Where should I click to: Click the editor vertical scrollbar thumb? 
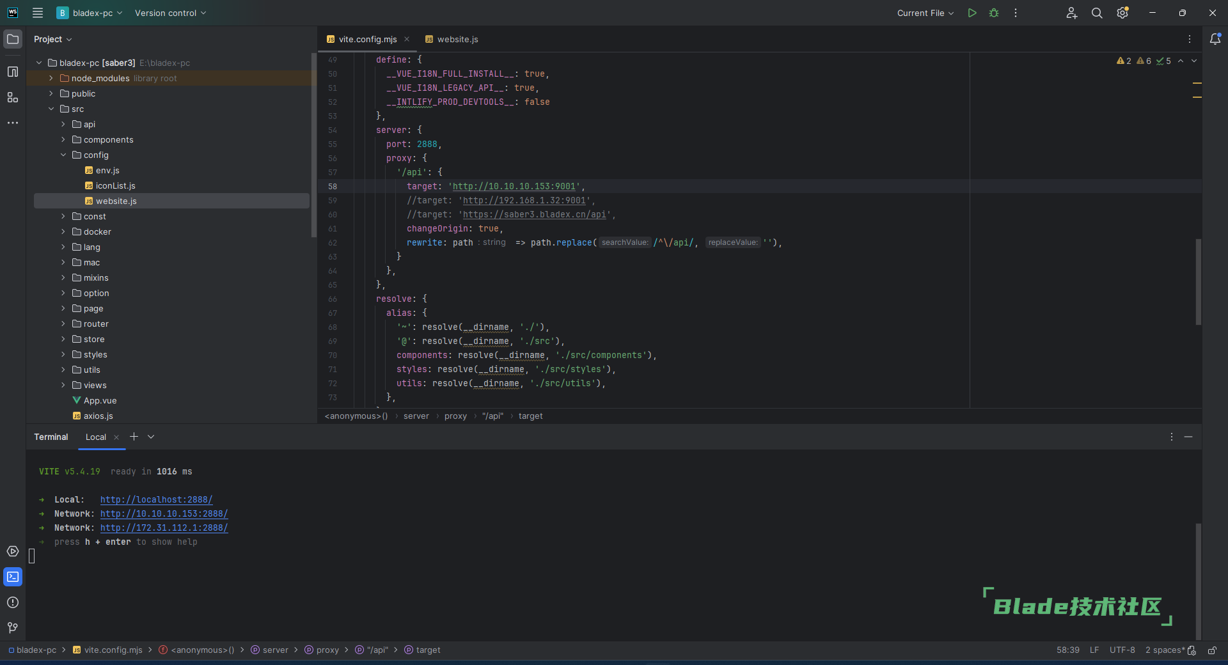(1198, 281)
